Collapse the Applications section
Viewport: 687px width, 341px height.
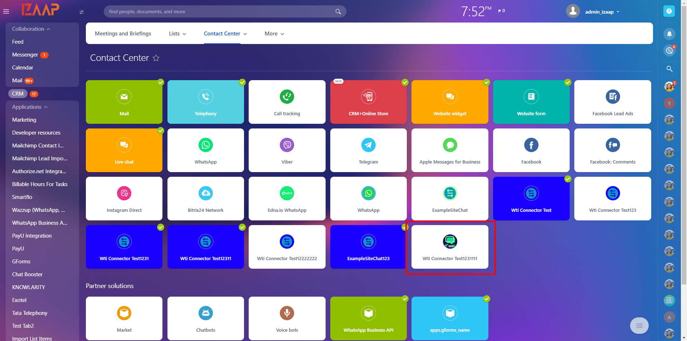[30, 107]
